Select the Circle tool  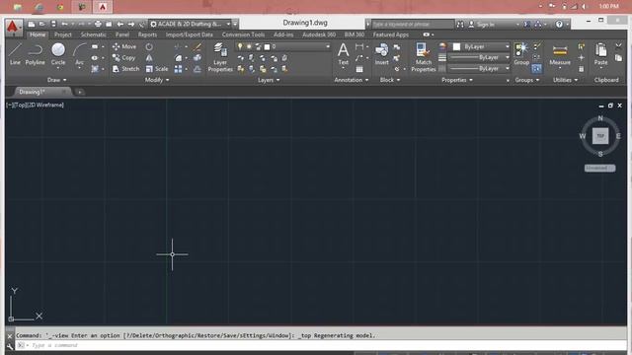pos(58,54)
